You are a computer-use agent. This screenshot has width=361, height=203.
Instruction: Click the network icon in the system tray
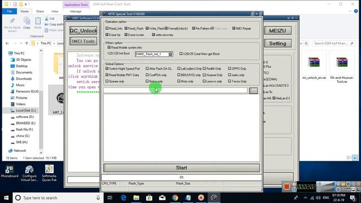[312, 198]
